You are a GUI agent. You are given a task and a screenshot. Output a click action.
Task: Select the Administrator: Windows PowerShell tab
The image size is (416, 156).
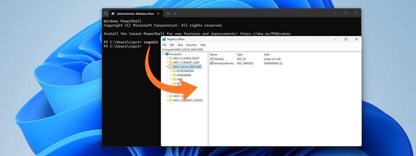[136, 14]
